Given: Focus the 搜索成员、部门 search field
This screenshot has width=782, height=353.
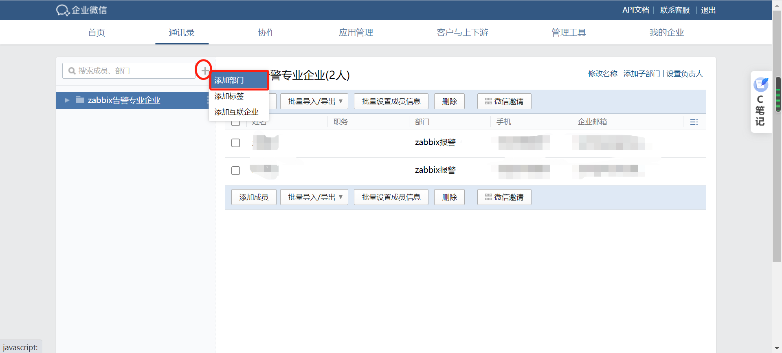Looking at the screenshot, I should coord(129,71).
